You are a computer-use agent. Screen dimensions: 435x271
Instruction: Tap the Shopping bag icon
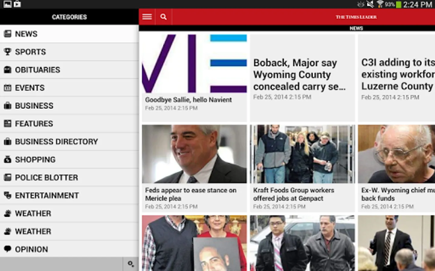[x=8, y=160]
